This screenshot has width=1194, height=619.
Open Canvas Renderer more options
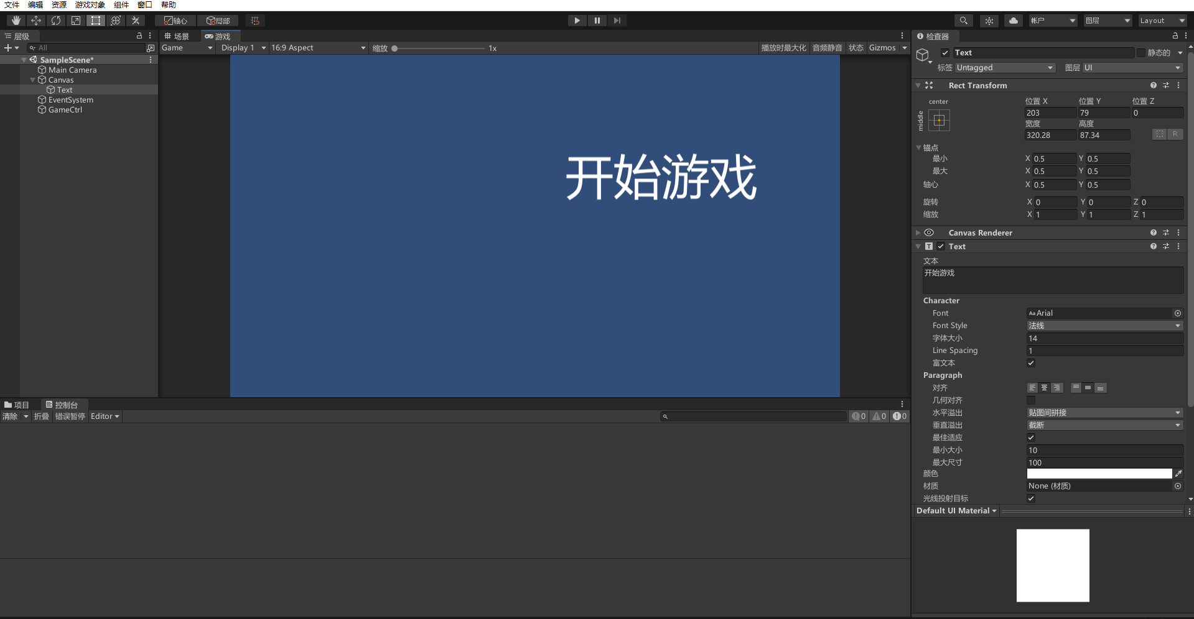coord(1178,232)
